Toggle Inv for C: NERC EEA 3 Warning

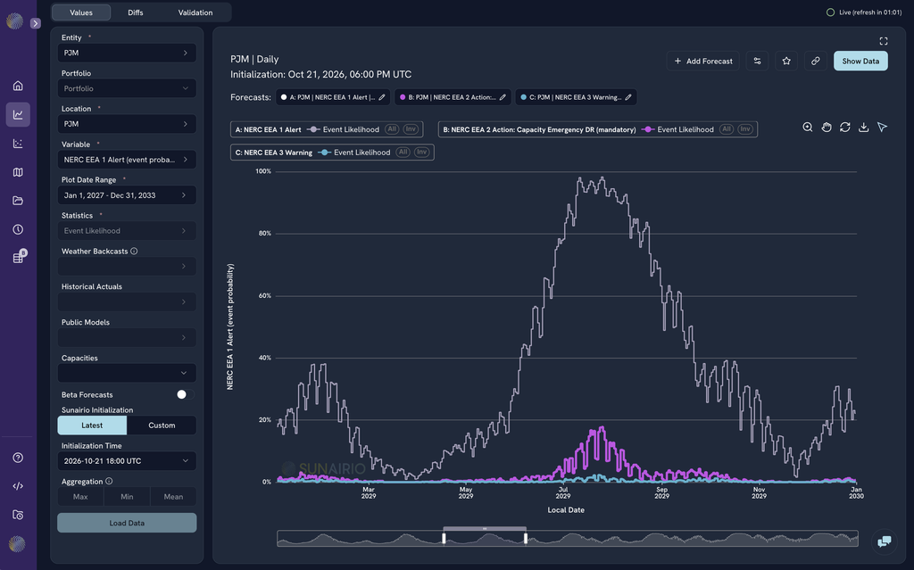coord(422,153)
